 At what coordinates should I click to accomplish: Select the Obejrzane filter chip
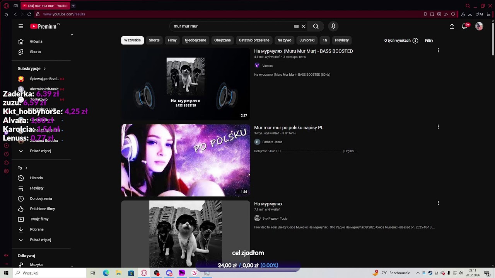tap(222, 40)
